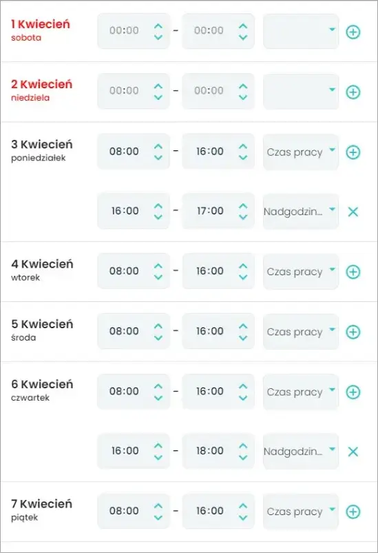The width and height of the screenshot is (378, 553).
Task: Remove the 16:00–18:00 overtime row
Action: pos(353,452)
